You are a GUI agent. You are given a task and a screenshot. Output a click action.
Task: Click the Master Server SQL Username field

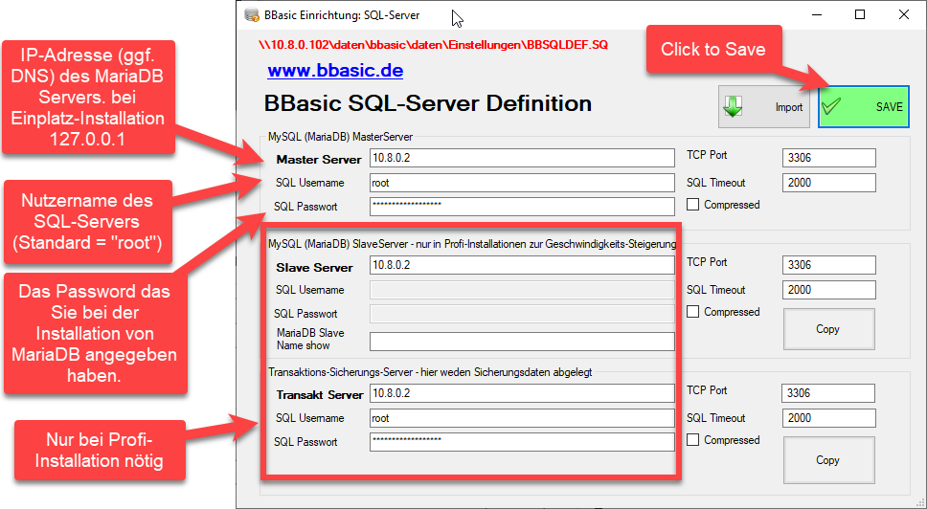point(522,183)
